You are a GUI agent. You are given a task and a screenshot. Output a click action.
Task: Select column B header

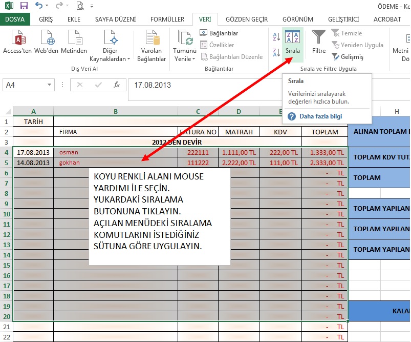116,111
